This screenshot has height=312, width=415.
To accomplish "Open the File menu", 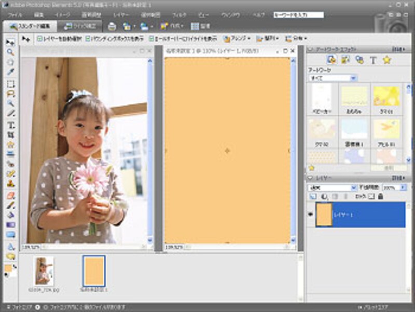I will [16, 15].
